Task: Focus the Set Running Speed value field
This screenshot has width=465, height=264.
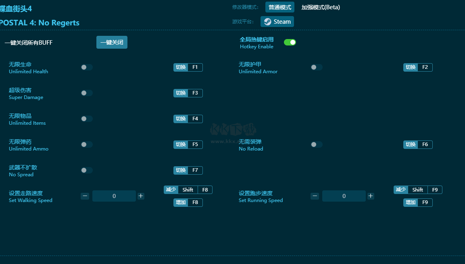Action: click(x=344, y=196)
